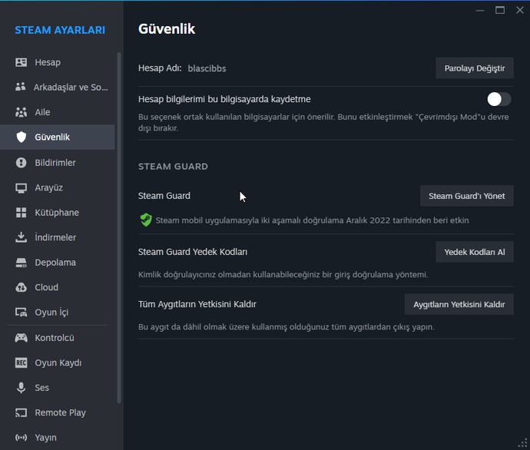This screenshot has width=530, height=450.
Task: Click the Bu seçenek ortak kullanılan description text
Action: tap(323, 122)
